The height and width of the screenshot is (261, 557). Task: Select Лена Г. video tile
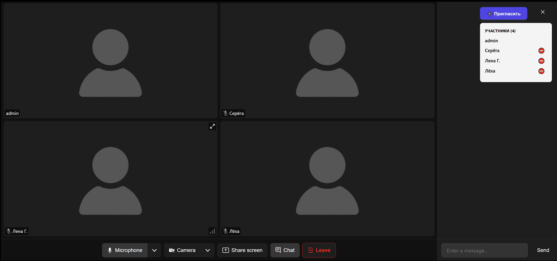111,178
